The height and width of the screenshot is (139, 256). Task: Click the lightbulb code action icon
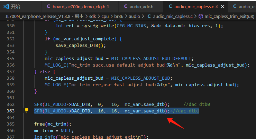(x=26, y=110)
